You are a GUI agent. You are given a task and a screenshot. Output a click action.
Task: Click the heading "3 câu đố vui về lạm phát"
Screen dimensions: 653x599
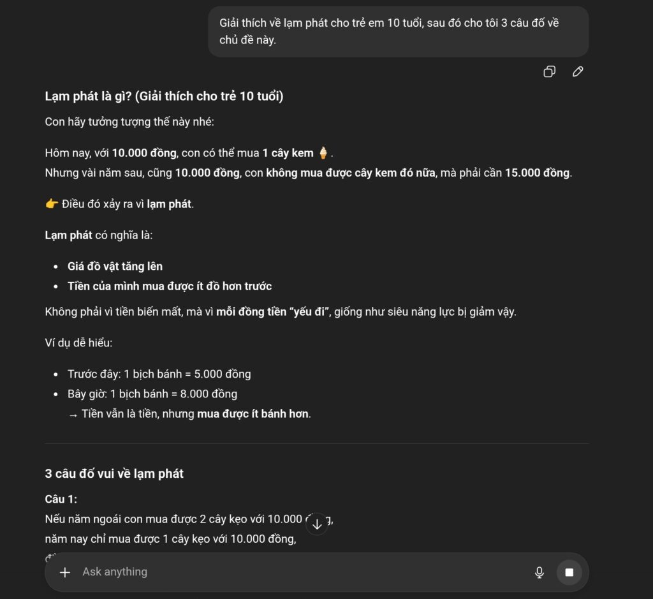pos(114,473)
